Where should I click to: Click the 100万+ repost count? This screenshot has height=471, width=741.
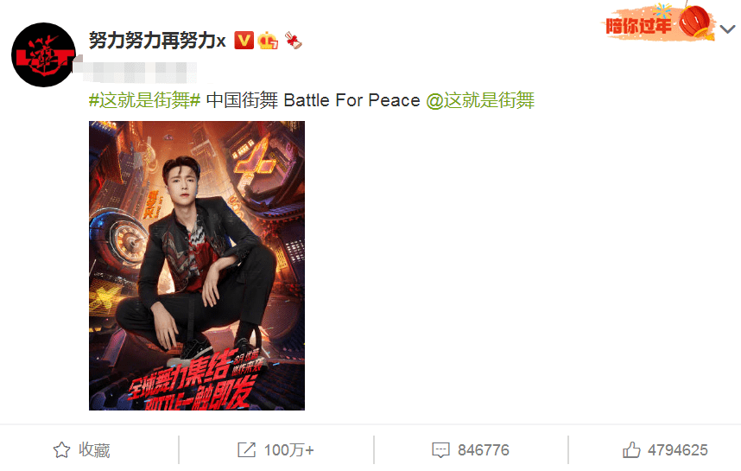288,450
